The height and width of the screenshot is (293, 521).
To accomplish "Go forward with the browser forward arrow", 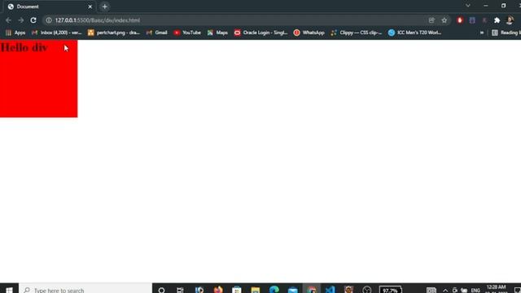I will pyautogui.click(x=21, y=20).
